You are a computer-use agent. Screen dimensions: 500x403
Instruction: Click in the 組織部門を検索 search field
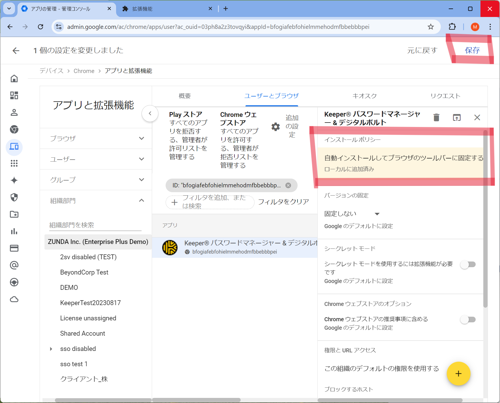[95, 225]
